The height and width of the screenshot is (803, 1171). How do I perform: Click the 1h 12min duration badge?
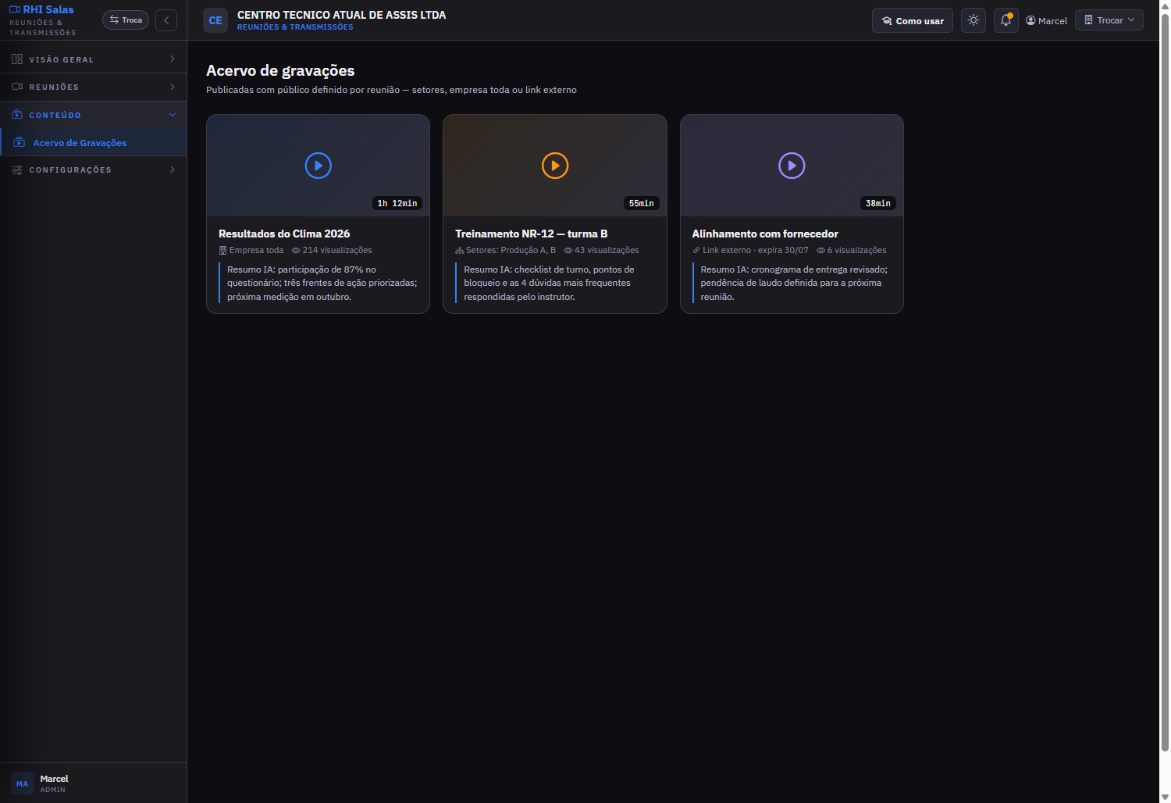[397, 203]
